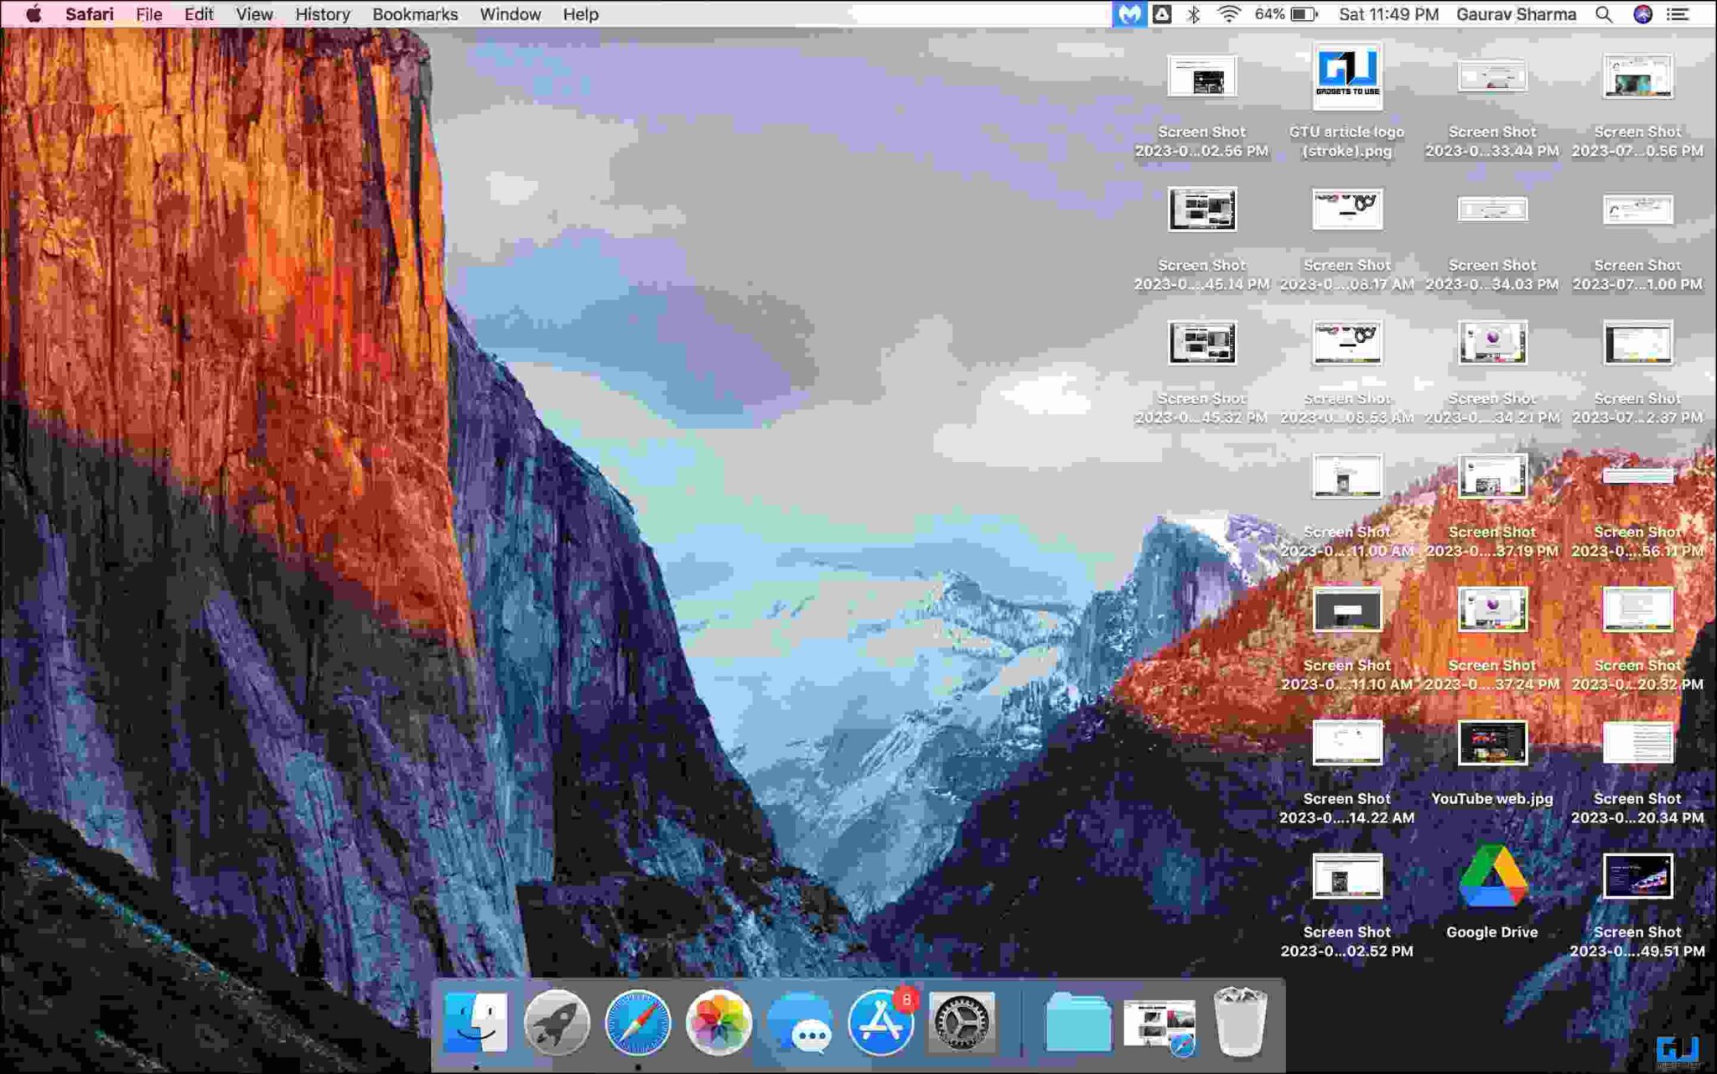Open Safari's Bookmarks menu

[x=415, y=14]
